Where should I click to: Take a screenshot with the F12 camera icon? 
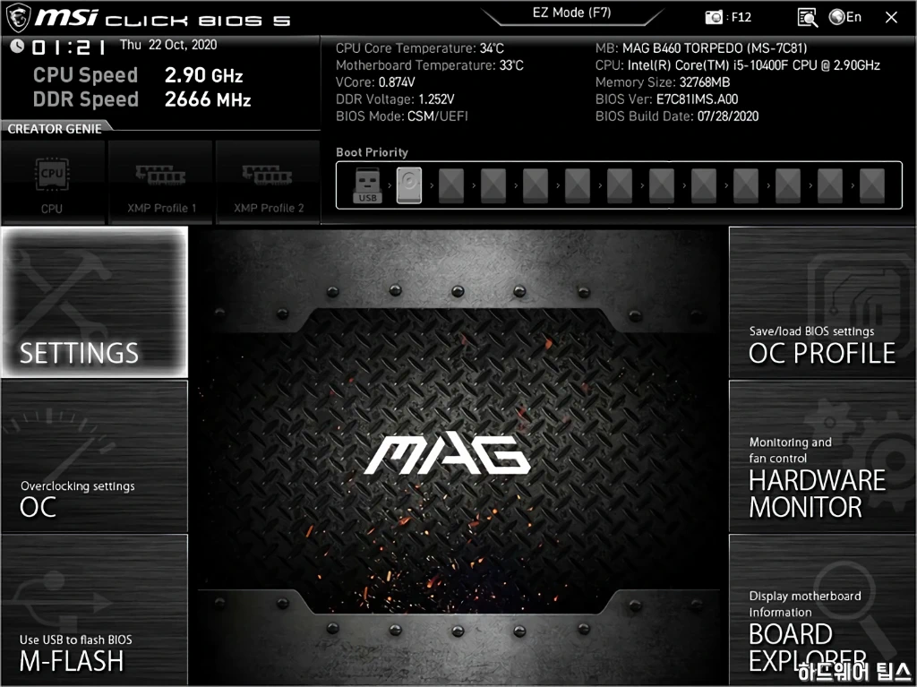(727, 17)
